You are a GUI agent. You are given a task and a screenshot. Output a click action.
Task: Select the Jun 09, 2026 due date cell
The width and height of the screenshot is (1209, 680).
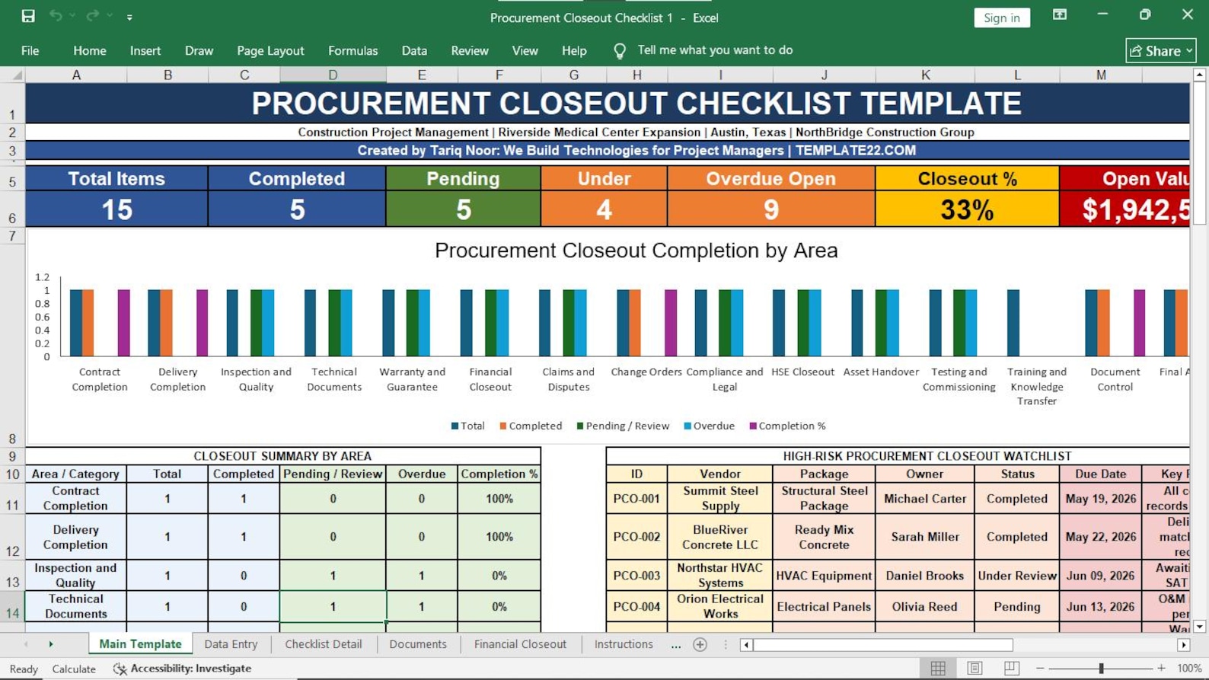tap(1101, 576)
